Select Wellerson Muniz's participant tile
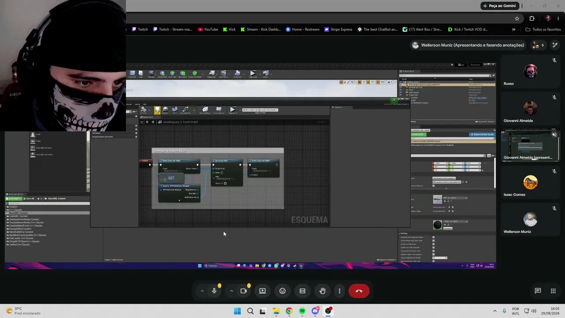Screen dimensions: 565x318 [530, 220]
